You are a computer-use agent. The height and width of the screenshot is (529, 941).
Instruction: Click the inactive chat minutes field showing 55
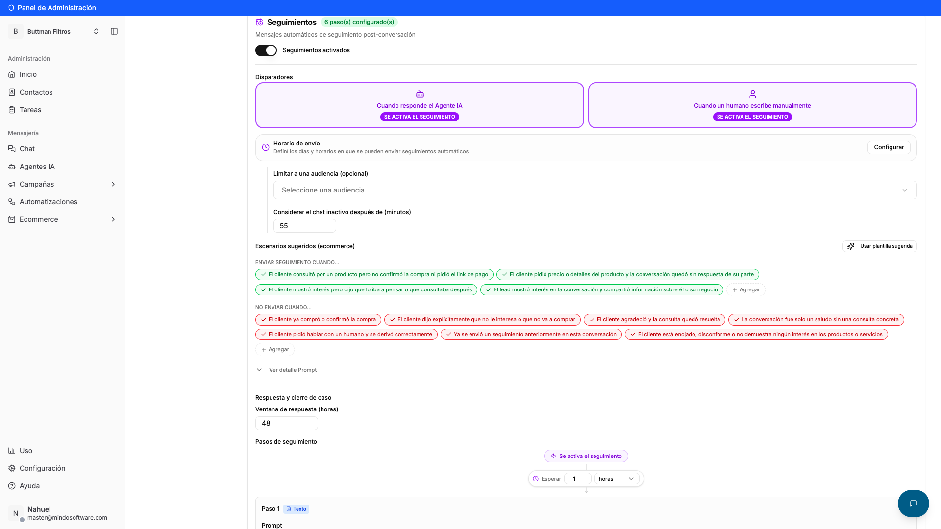pyautogui.click(x=305, y=226)
